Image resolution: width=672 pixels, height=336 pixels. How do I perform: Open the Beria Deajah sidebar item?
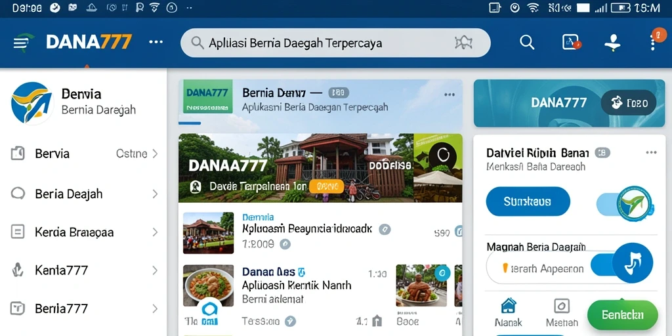83,194
